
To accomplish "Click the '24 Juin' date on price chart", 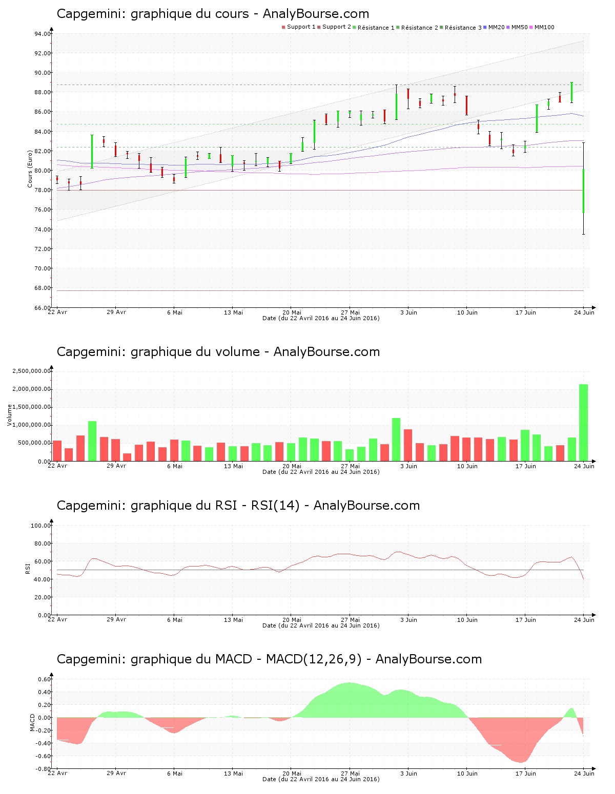I will (x=584, y=312).
